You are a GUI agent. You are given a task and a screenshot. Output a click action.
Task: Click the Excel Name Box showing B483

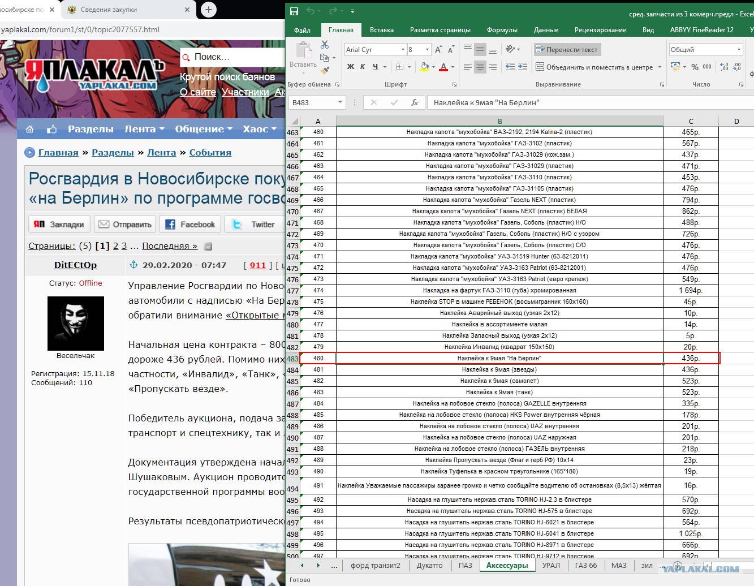[x=313, y=102]
